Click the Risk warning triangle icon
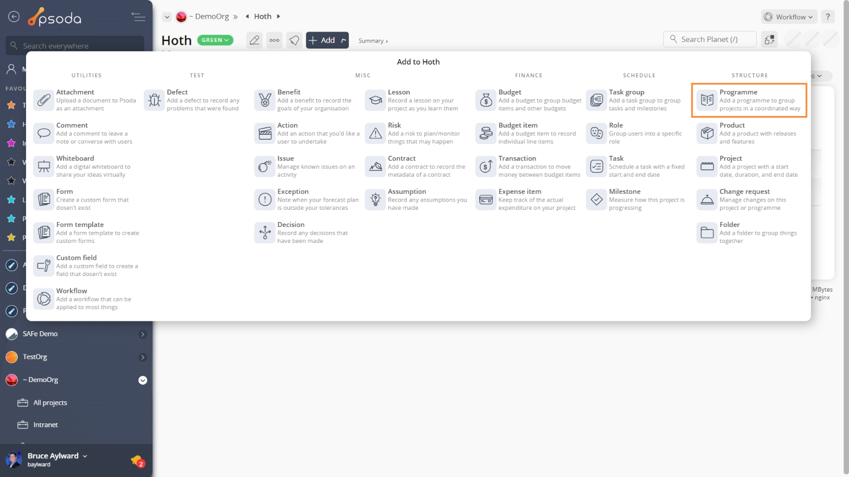849x477 pixels. click(x=376, y=134)
